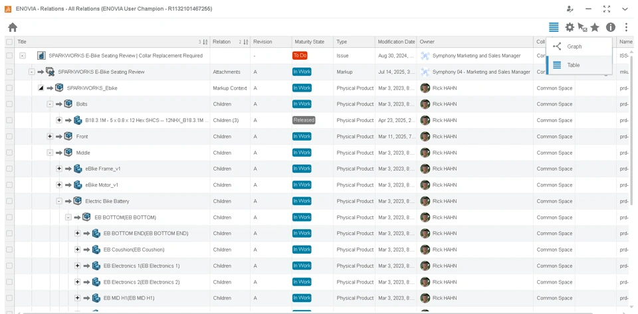Open the vertical three-dot more menu
The image size is (638, 314).
point(626,27)
